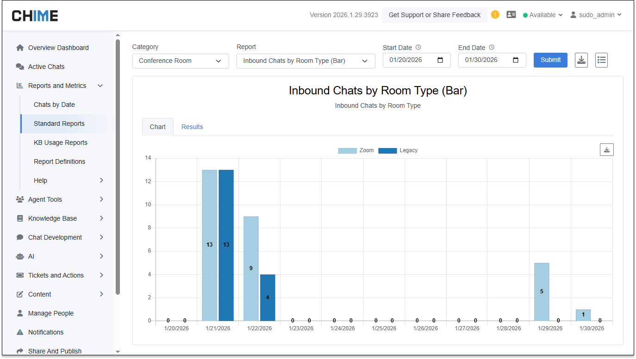
Task: Expand the Available status dropdown
Action: [x=542, y=15]
